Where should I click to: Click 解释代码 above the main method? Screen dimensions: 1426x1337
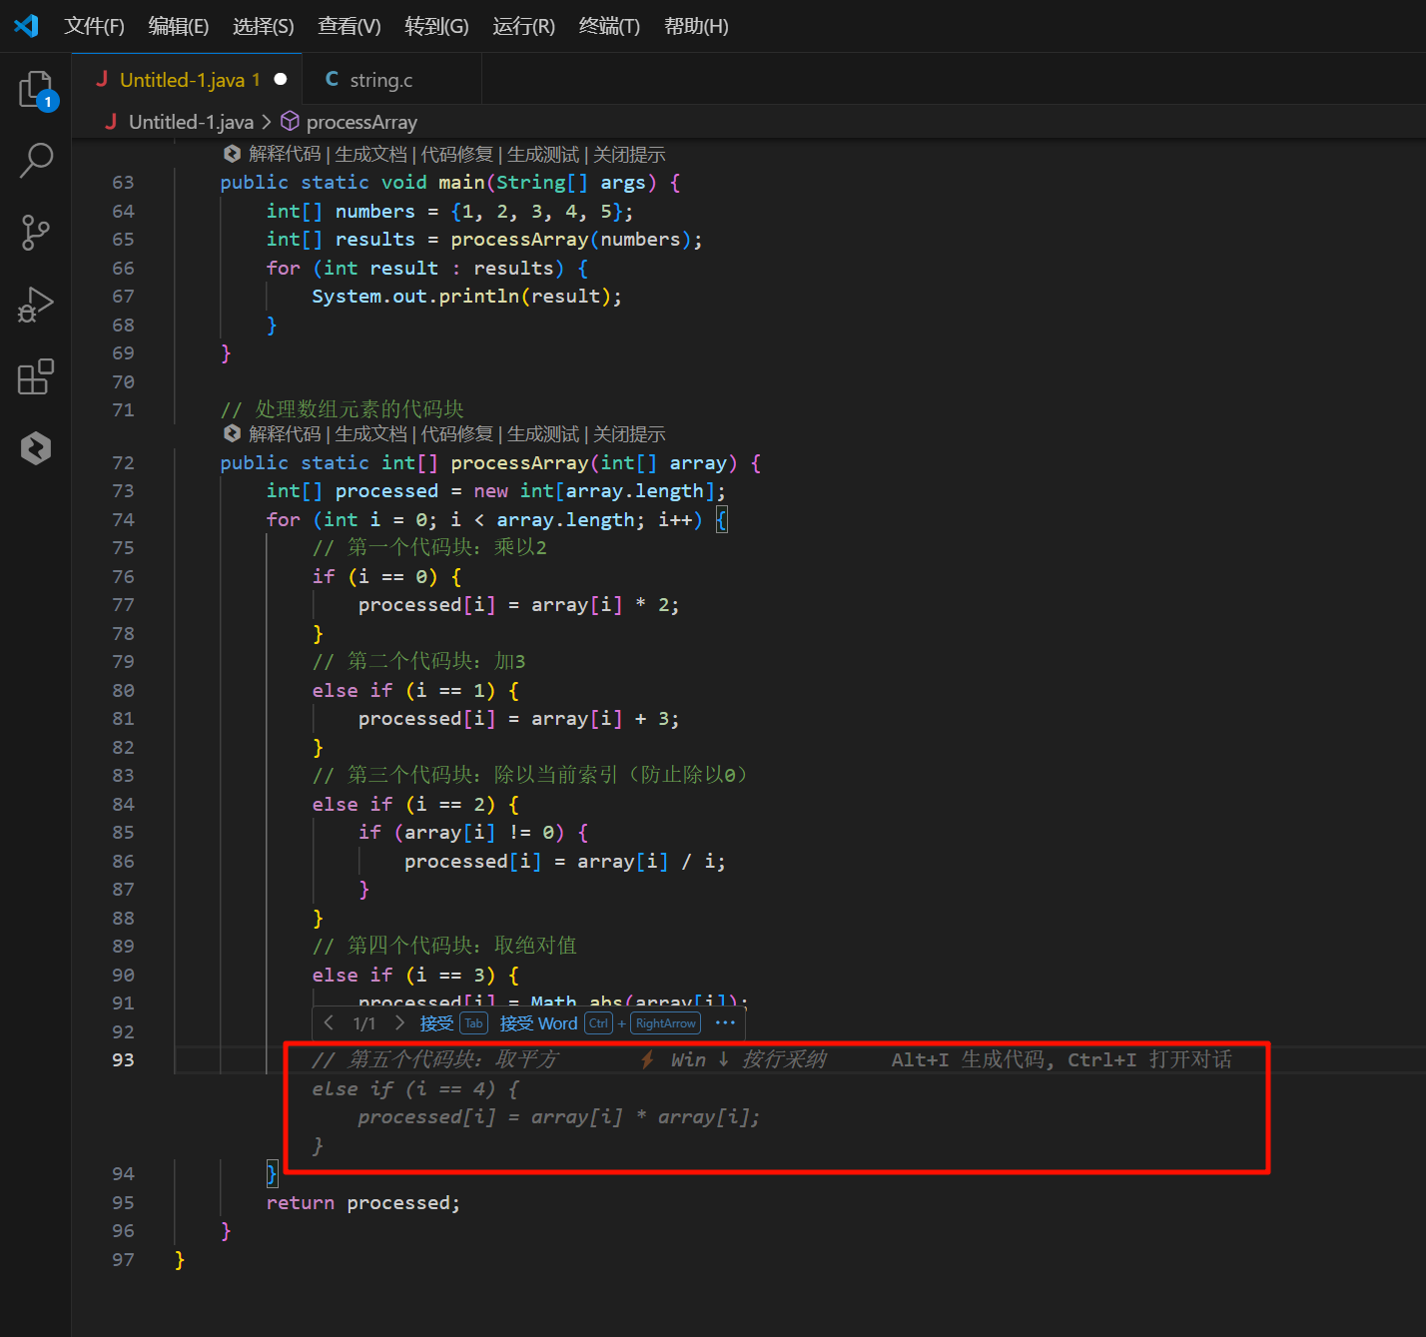click(x=285, y=154)
